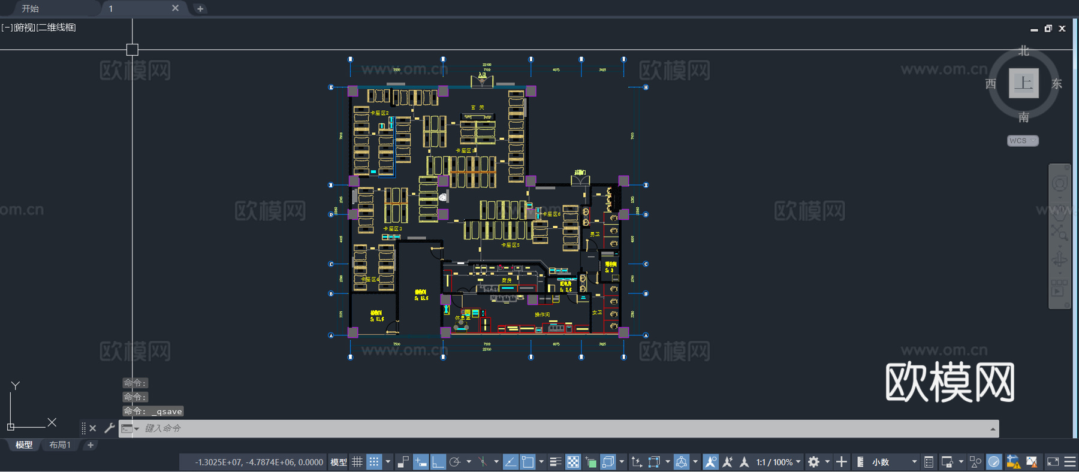Click the annotation scale icon before 1:1
The height and width of the screenshot is (472, 1079).
click(744, 462)
